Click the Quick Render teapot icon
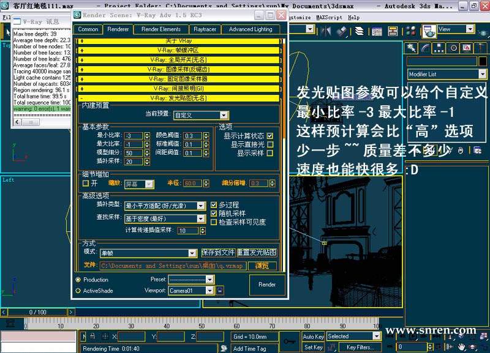The height and width of the screenshot is (353, 490). click(483, 32)
